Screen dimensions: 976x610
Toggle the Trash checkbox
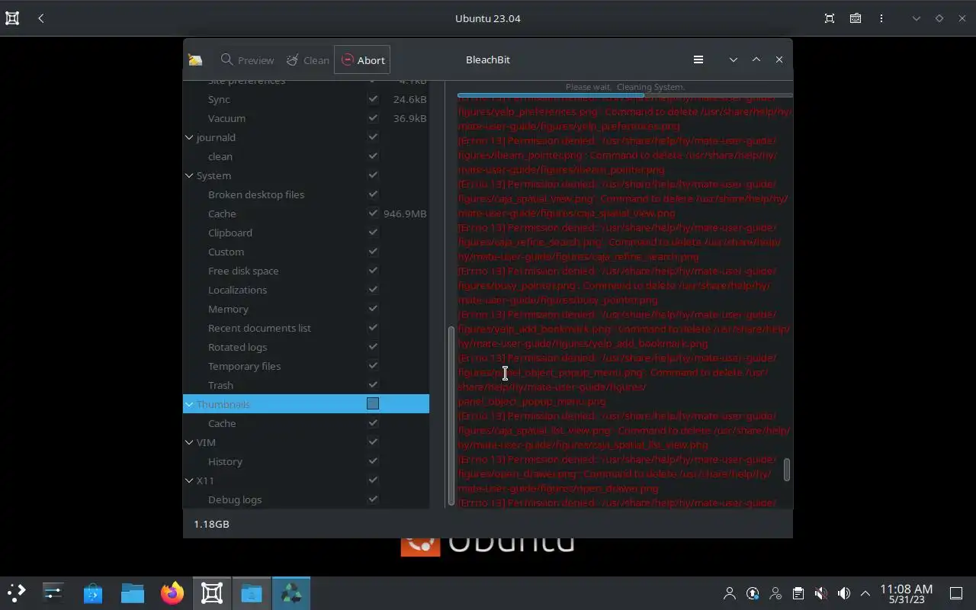(x=373, y=385)
